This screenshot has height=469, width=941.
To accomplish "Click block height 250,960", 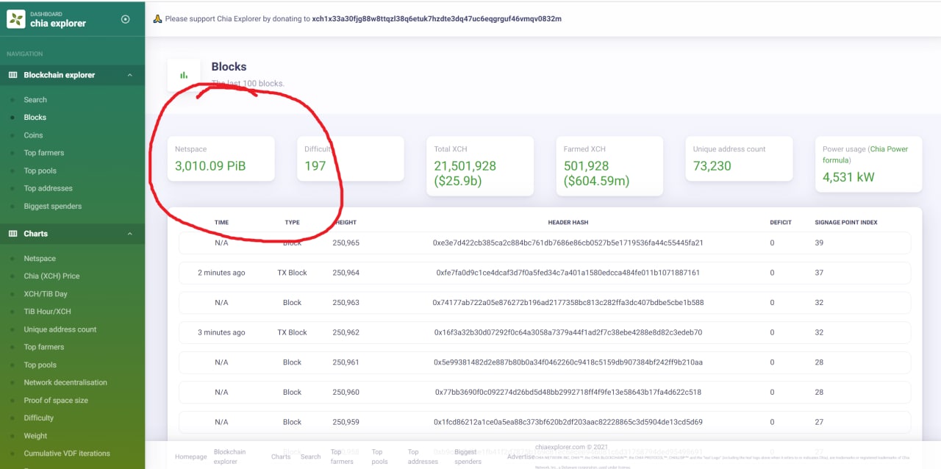I will point(346,393).
